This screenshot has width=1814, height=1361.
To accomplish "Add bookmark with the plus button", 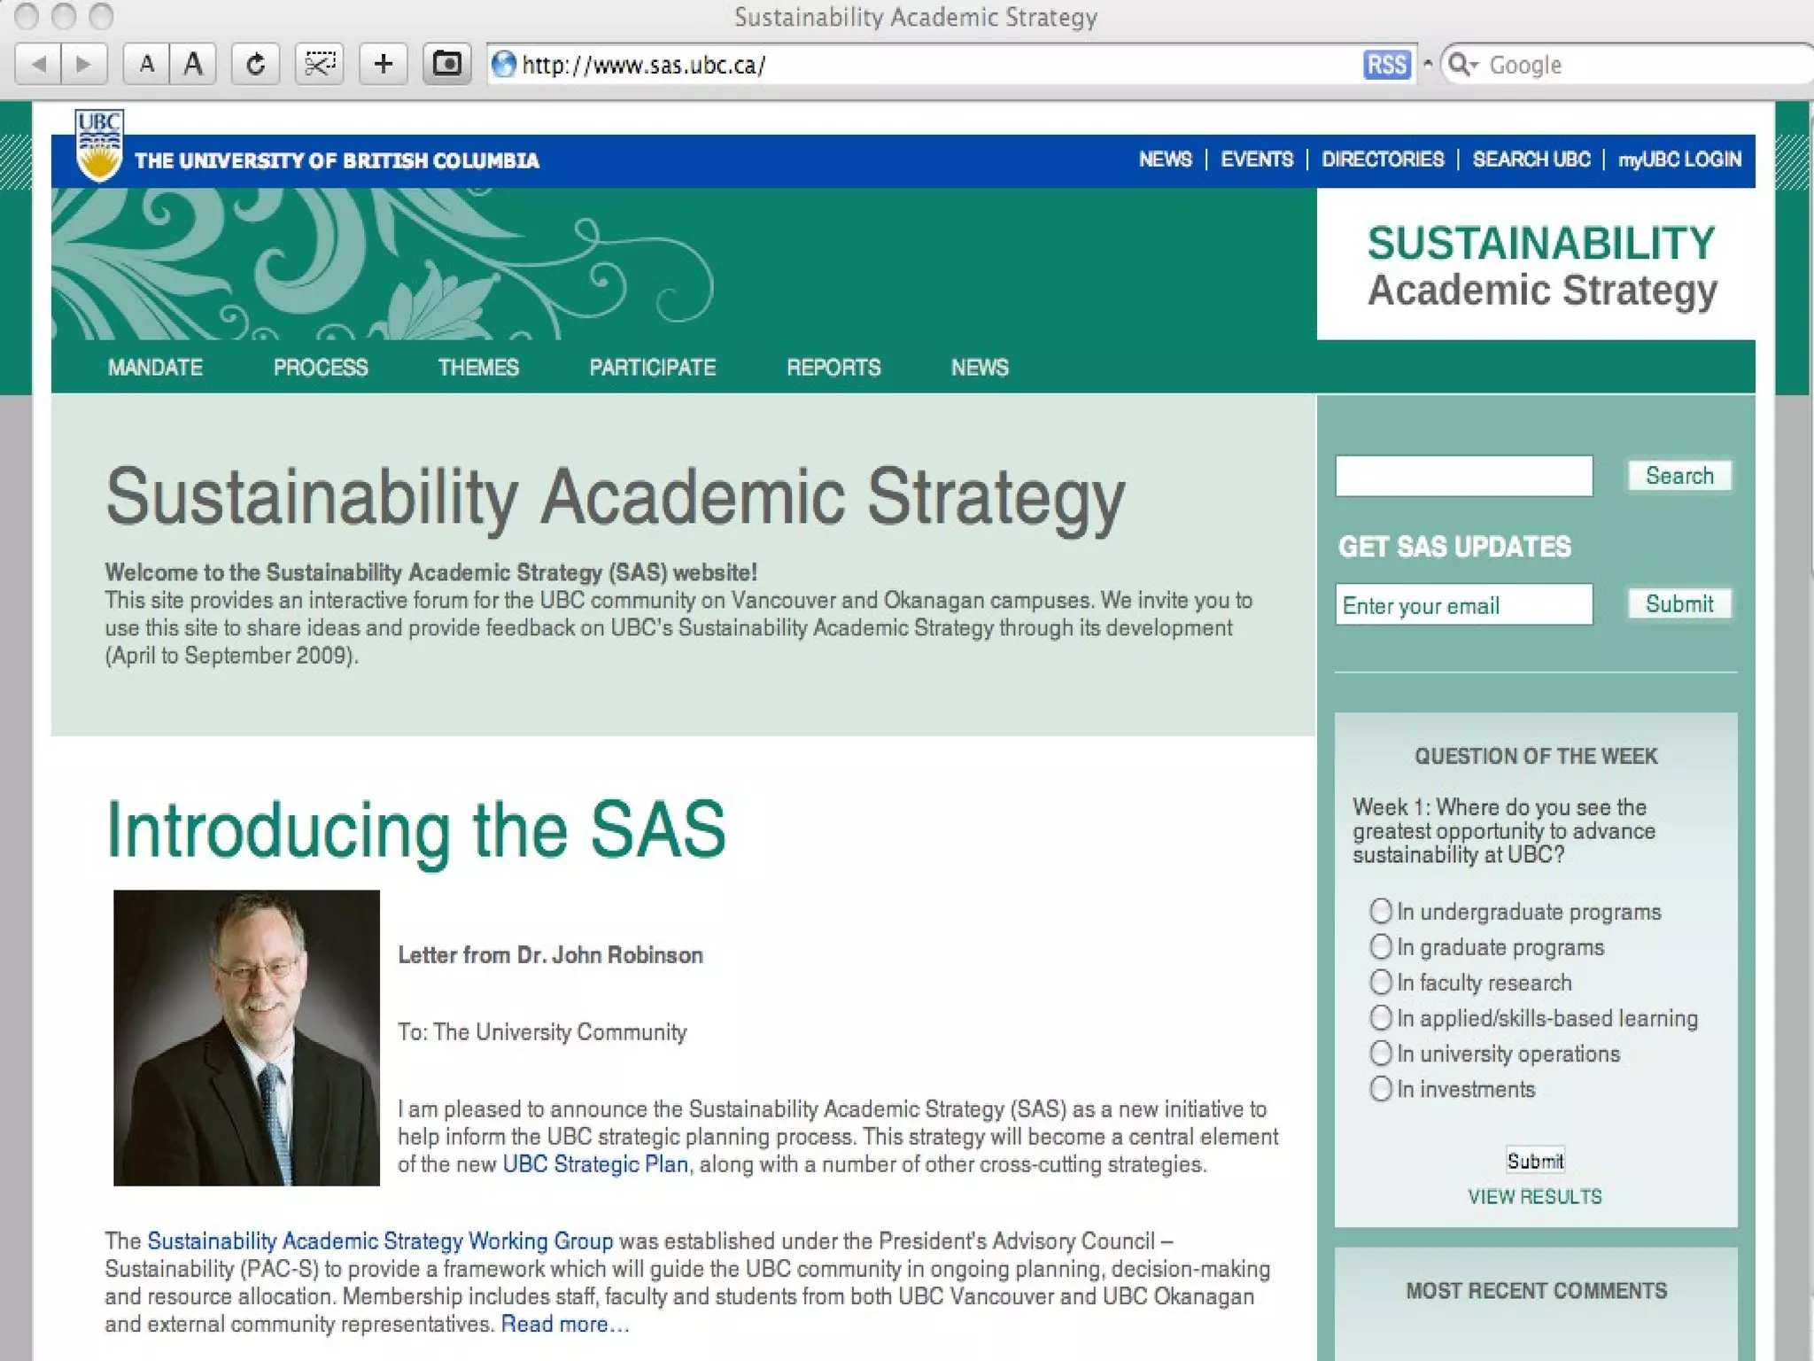I will pos(383,65).
